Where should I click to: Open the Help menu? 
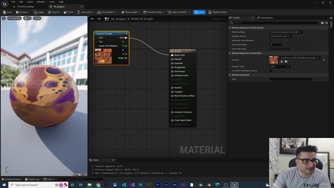click(61, 2)
